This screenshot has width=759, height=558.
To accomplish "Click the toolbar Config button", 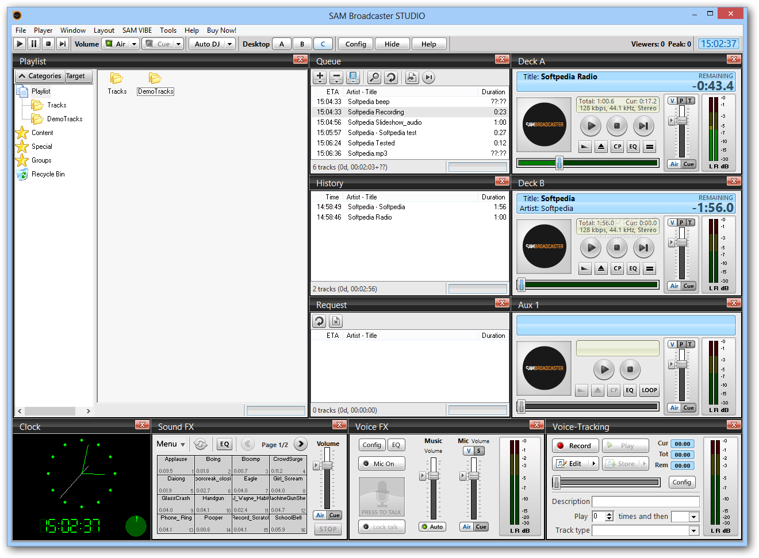I will [356, 44].
